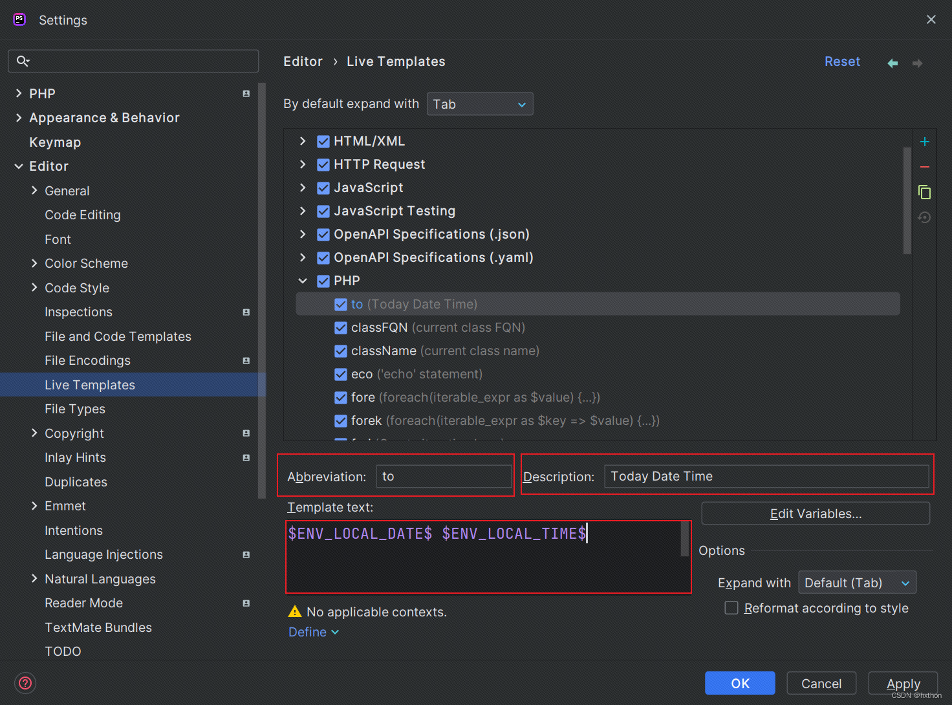Click the project-level icon beside Language Injections
This screenshot has width=952, height=705.
(x=246, y=555)
